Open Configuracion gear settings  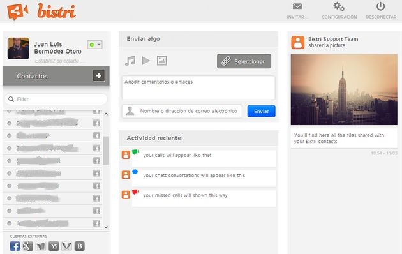pyautogui.click(x=339, y=6)
